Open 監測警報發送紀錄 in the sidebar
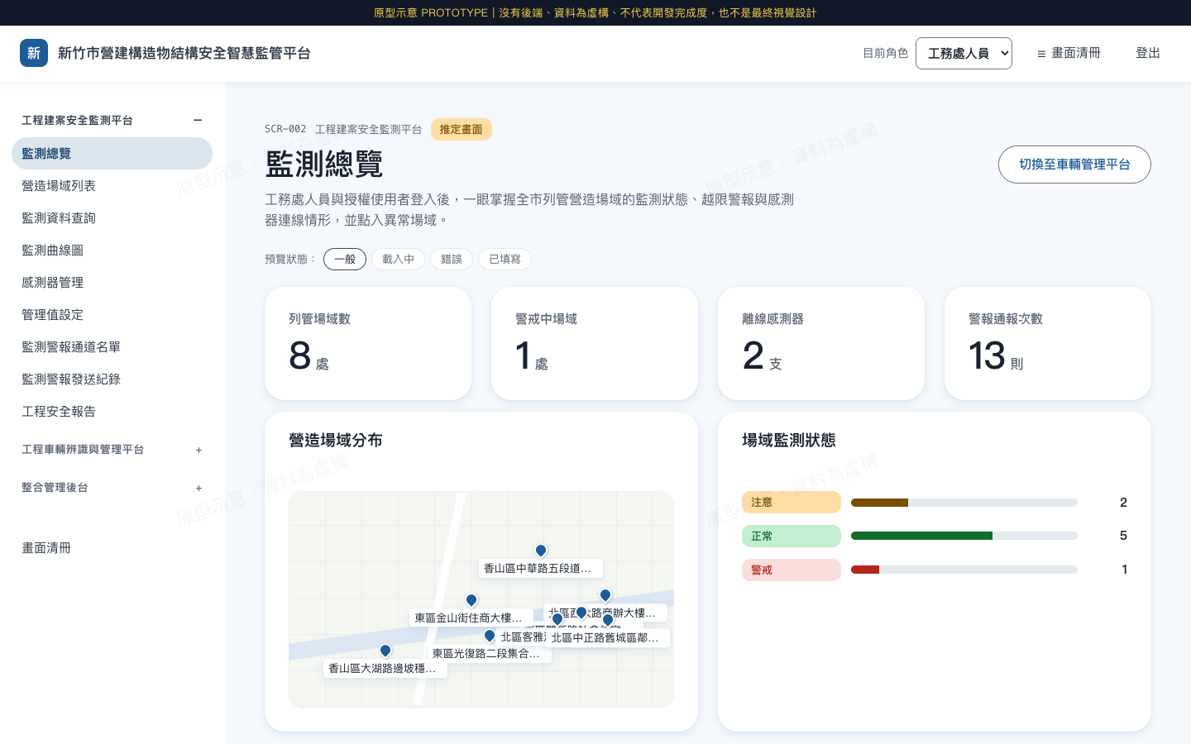 pos(112,379)
